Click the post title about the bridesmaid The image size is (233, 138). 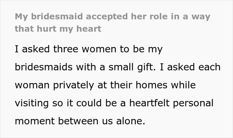(112, 17)
